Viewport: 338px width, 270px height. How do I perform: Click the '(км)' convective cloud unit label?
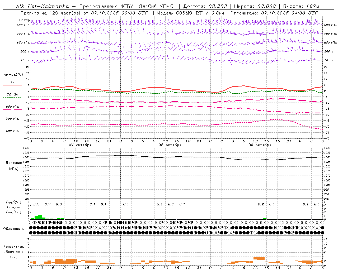tap(14, 257)
